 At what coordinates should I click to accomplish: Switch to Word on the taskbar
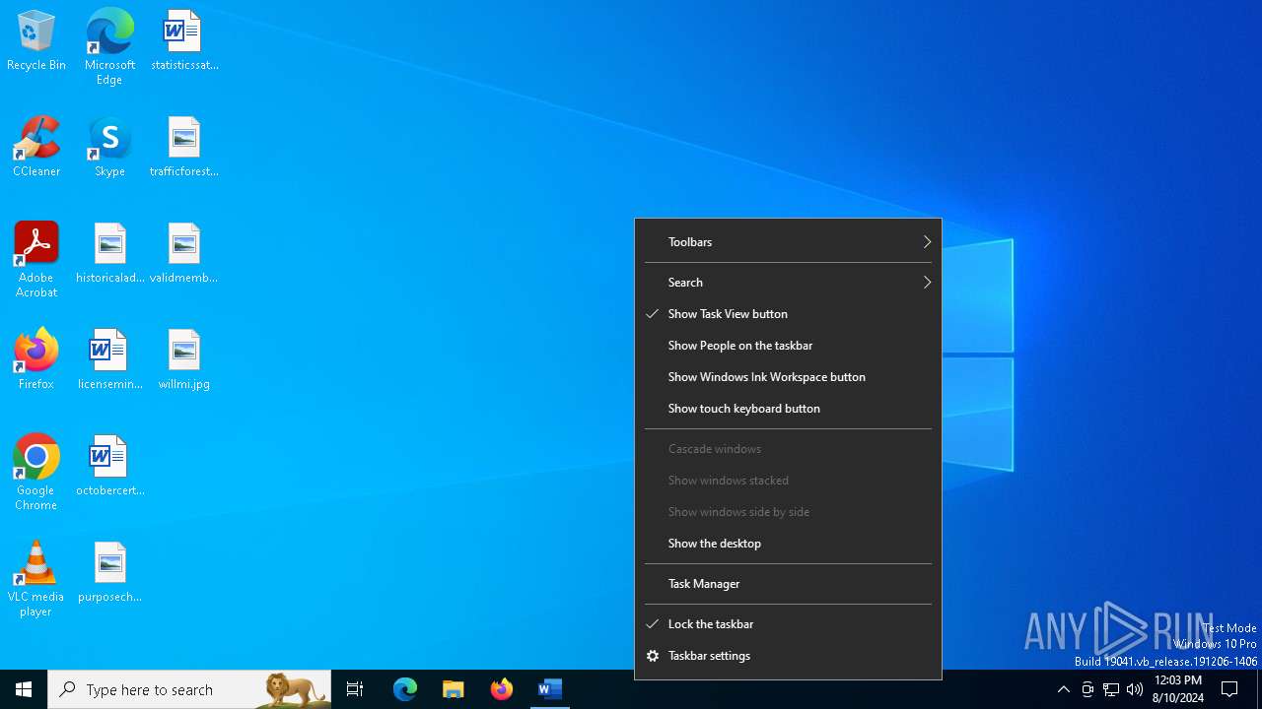tap(550, 689)
